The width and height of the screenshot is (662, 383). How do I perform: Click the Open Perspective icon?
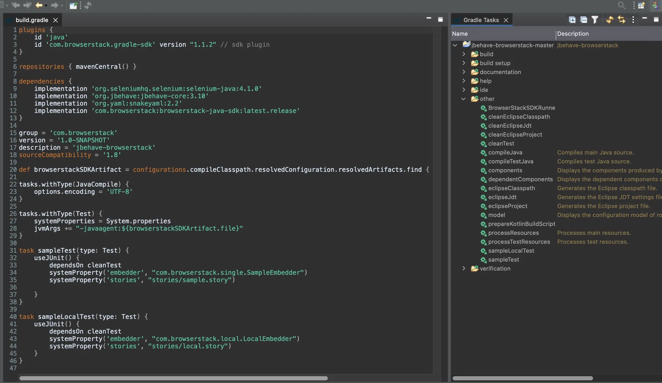pos(641,5)
